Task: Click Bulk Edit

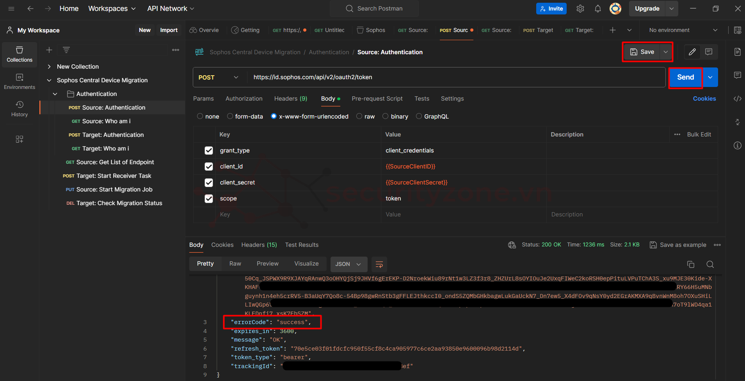Action: (699, 135)
